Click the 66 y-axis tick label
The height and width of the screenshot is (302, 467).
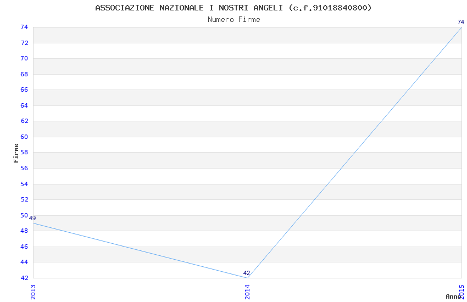pyautogui.click(x=24, y=90)
